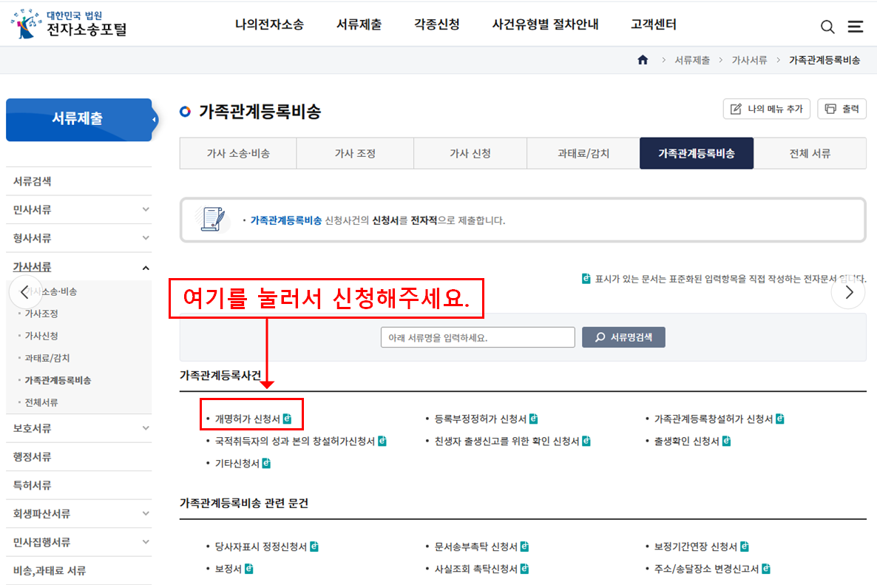Open the hamburger menu at top right

(x=856, y=26)
